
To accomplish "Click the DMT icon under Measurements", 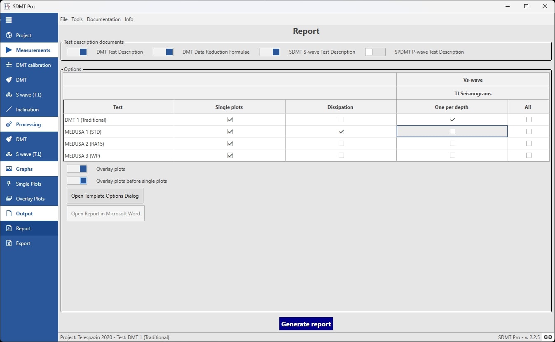I will [x=9, y=80].
